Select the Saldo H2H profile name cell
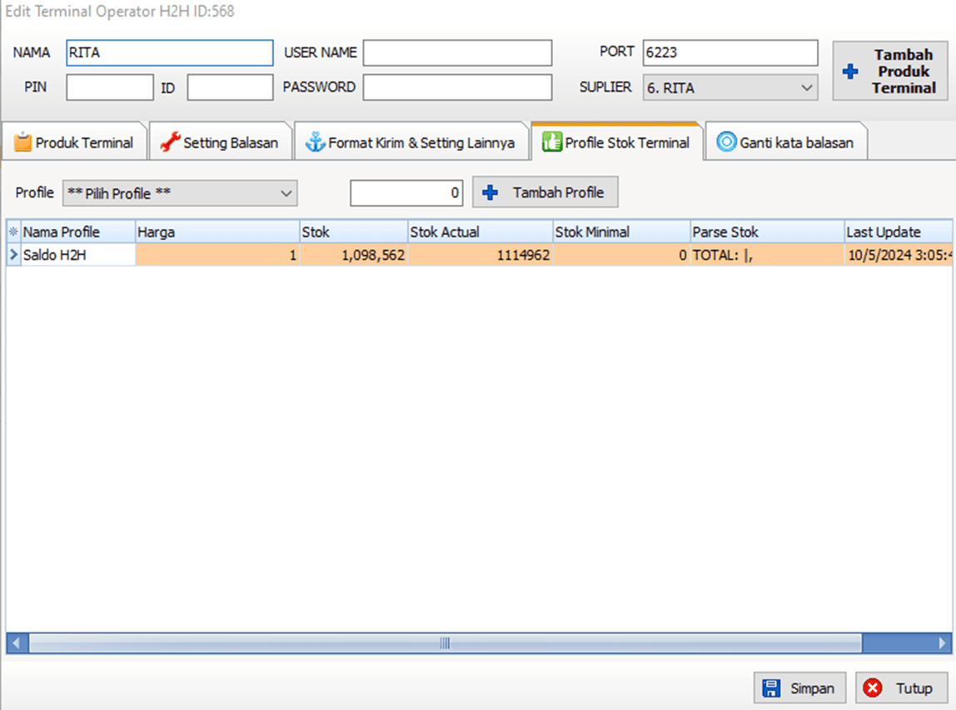The height and width of the screenshot is (710, 956). coord(78,255)
